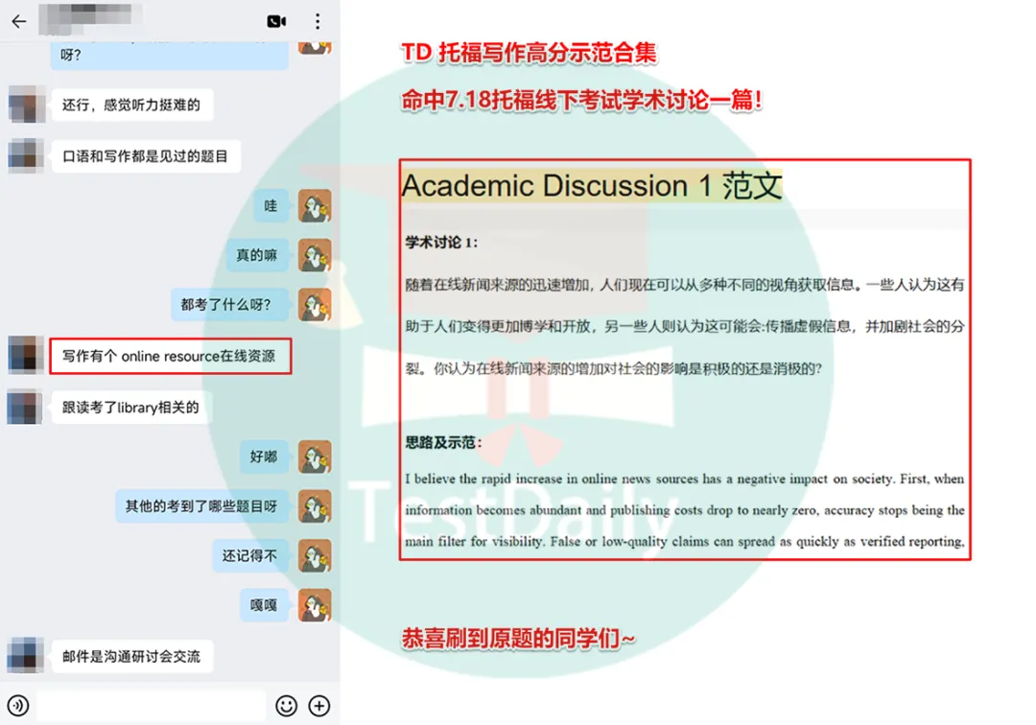Open the plus attachments button
This screenshot has height=725, width=1036.
319,705
